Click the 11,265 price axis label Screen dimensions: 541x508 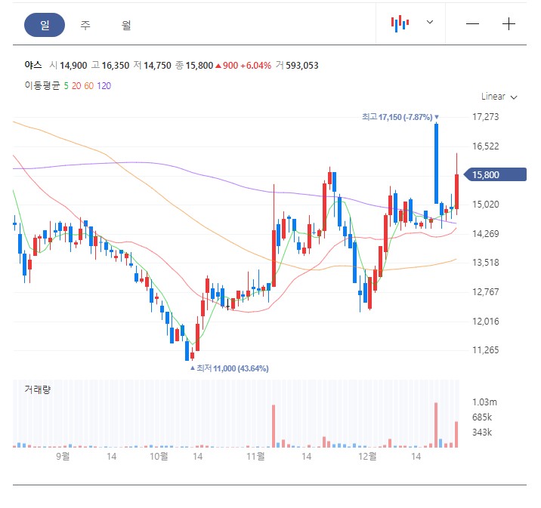pos(485,350)
